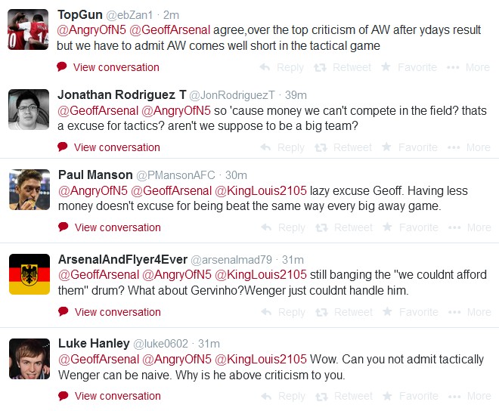
Task: View conversation under TopGun's tweet
Action: 116,67
